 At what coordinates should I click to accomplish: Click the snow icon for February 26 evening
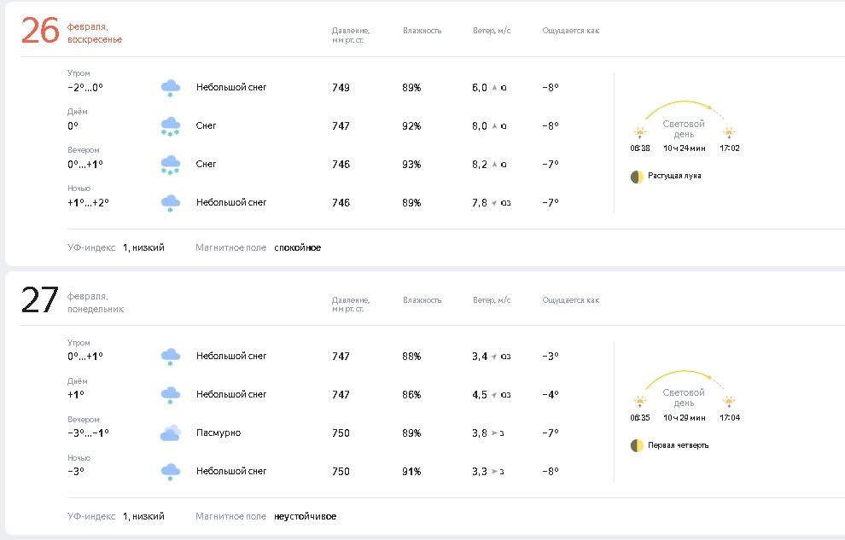171,165
